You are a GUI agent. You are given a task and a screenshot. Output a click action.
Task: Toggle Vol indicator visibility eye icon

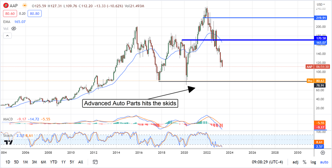click(x=14, y=28)
